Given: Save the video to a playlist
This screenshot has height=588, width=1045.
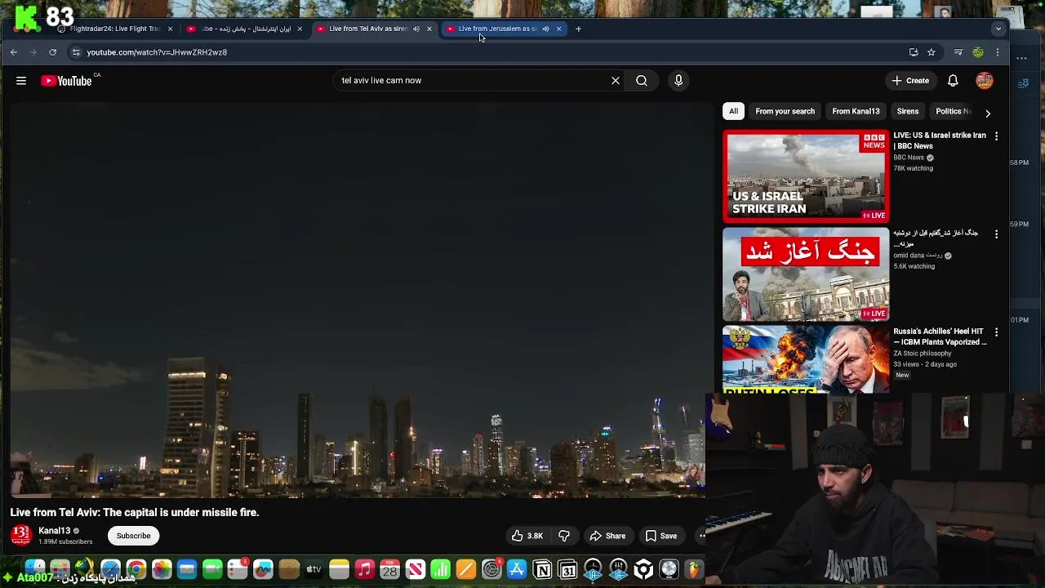Looking at the screenshot, I should click(x=661, y=536).
